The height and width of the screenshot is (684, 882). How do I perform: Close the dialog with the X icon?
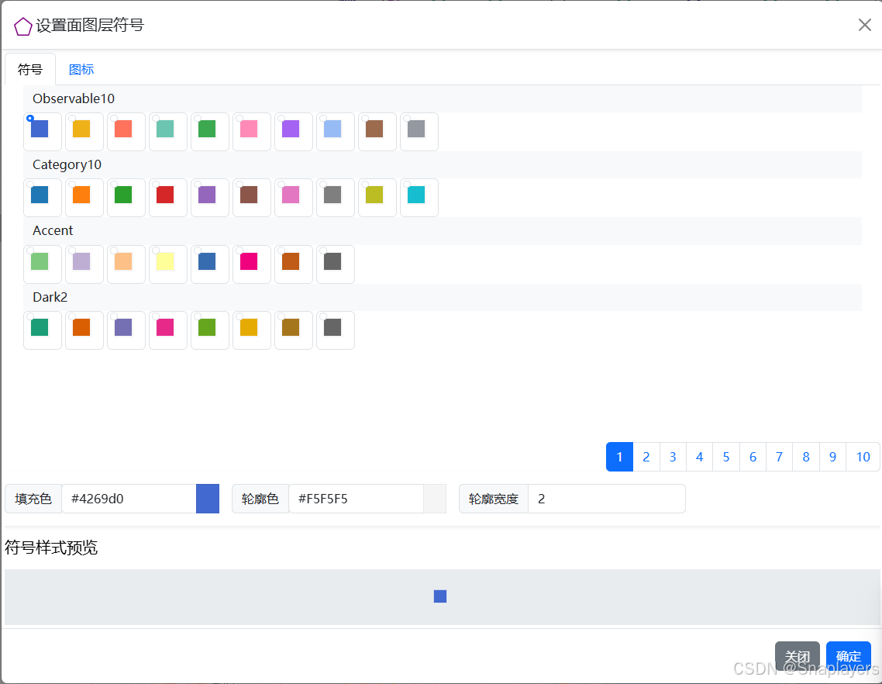coord(865,25)
